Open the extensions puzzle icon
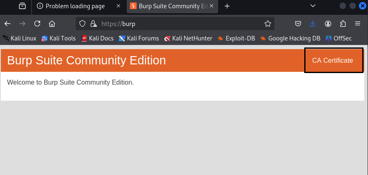Image resolution: width=368 pixels, height=175 pixels. 343,24
